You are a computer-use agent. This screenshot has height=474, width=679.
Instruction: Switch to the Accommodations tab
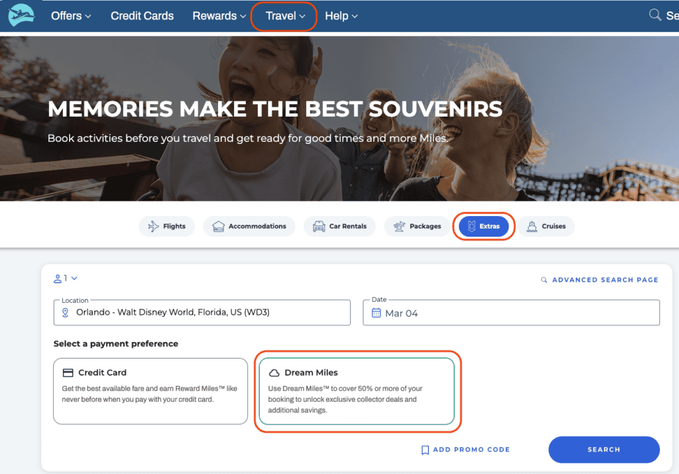tap(249, 227)
